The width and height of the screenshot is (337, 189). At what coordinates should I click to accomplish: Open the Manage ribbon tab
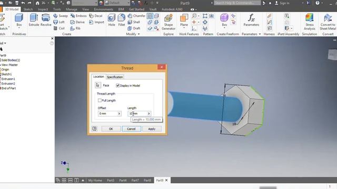click(72, 9)
